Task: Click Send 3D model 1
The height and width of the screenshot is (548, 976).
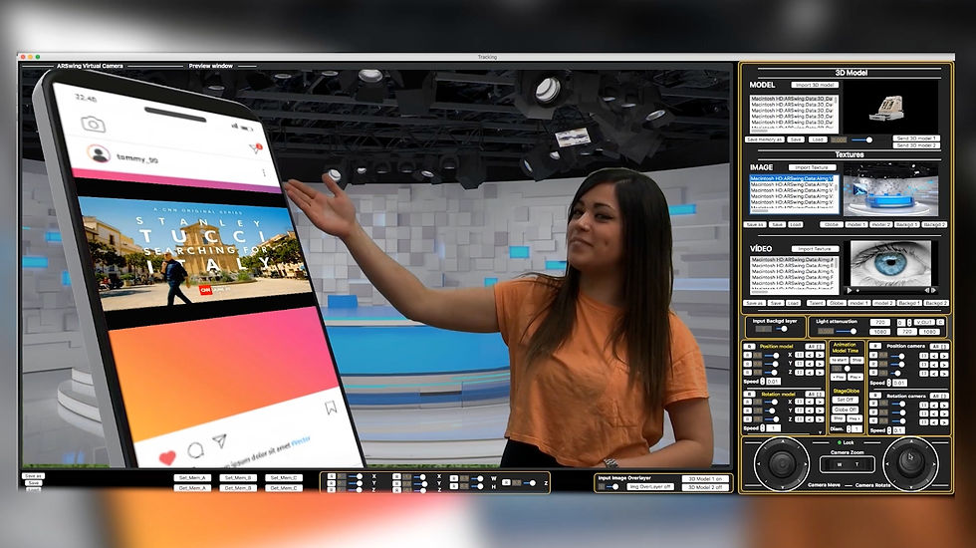Action: [916, 138]
